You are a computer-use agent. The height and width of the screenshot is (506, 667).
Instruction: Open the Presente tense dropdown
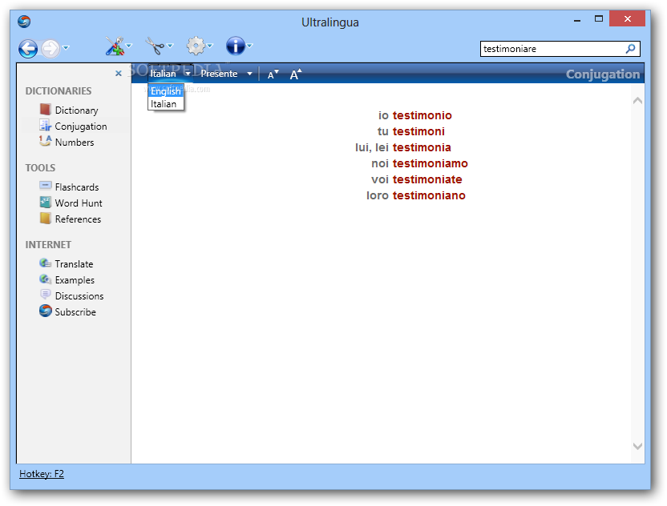[x=226, y=74]
